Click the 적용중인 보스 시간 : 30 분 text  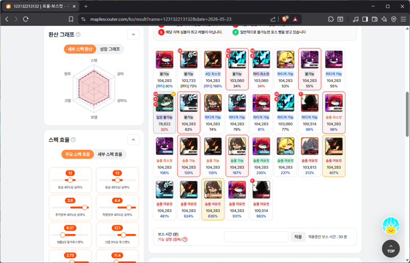tap(327, 237)
